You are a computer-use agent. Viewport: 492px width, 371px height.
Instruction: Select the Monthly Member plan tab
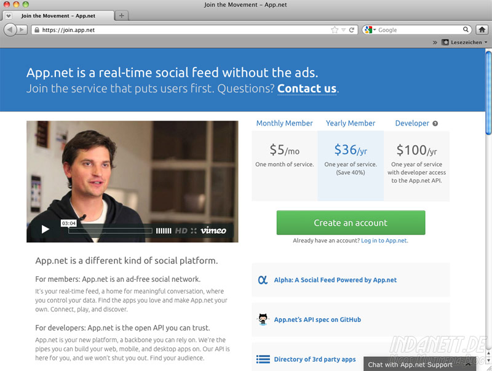pyautogui.click(x=285, y=123)
